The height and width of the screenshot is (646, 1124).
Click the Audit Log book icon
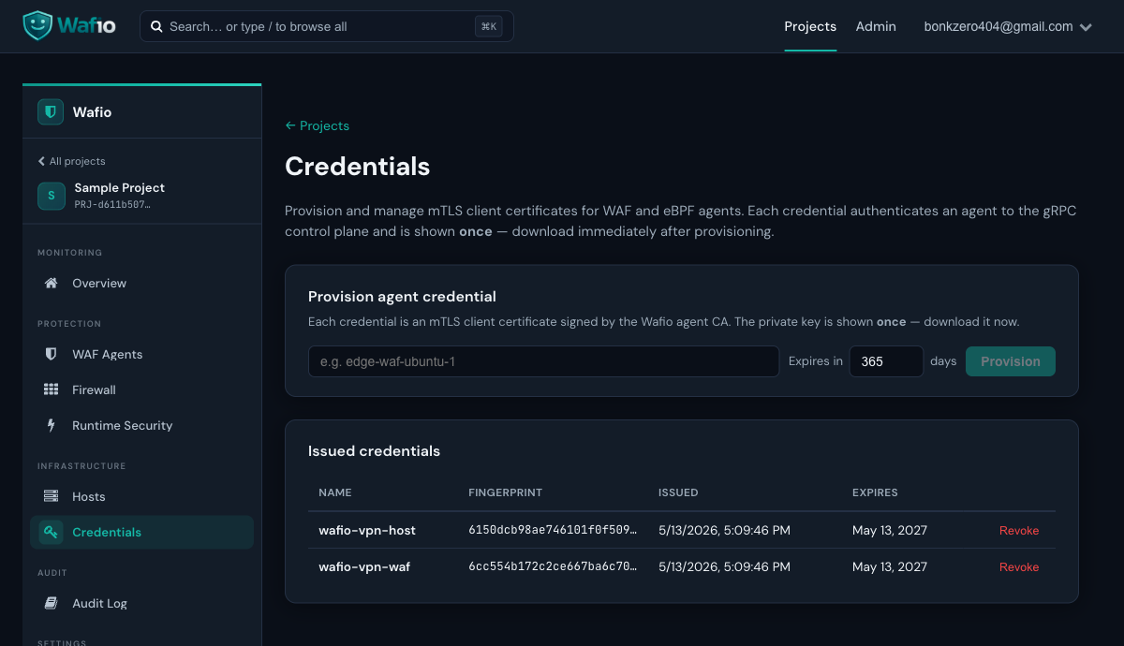pos(52,603)
